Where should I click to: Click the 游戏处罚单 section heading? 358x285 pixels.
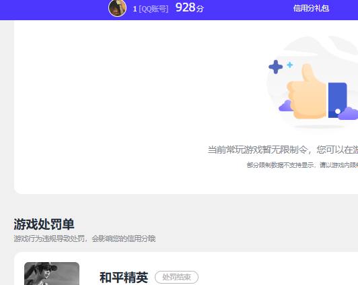[x=44, y=224]
